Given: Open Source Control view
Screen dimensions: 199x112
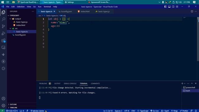Looking at the screenshot, I should pyautogui.click(x=3, y=26).
